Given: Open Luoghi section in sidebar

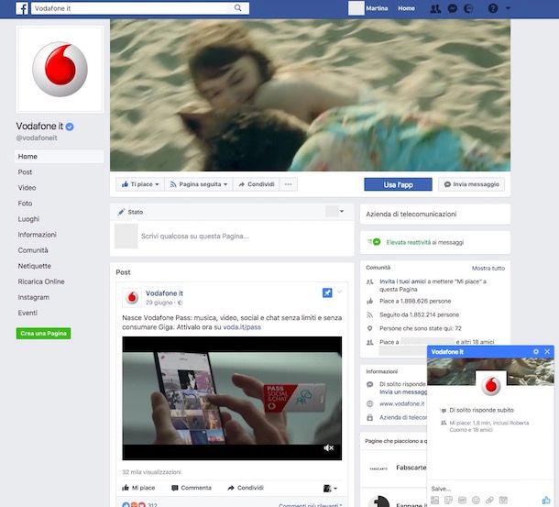Looking at the screenshot, I should 28,219.
